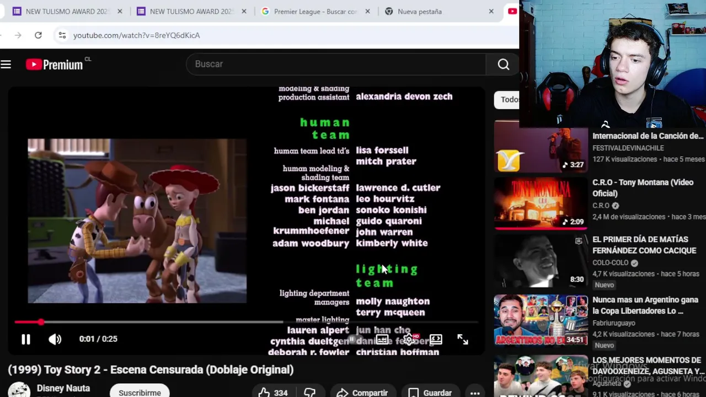Screen dimensions: 706x397
Task: Go forward in browser history
Action: pos(18,35)
